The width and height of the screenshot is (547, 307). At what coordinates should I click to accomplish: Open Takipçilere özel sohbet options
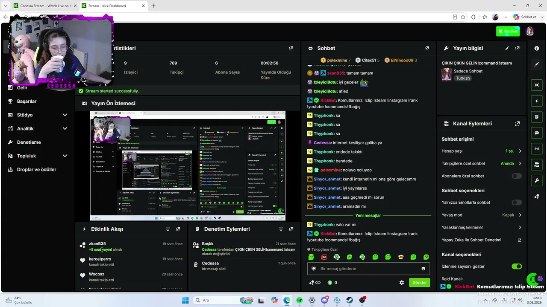tap(482, 163)
